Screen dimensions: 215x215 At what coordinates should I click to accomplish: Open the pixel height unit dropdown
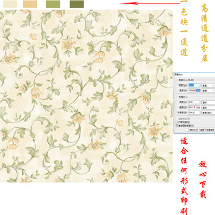point(208,91)
